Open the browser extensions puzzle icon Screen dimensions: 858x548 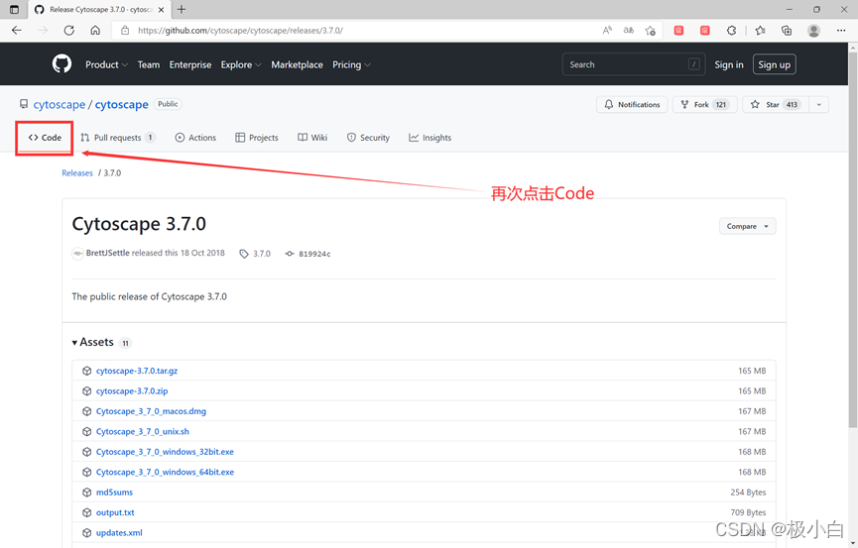tap(732, 31)
